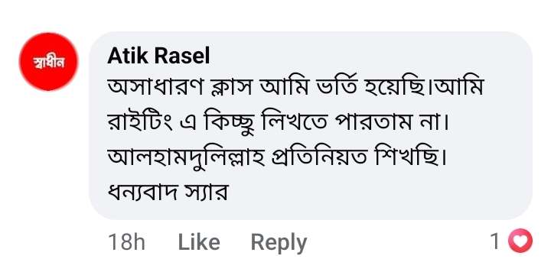
Task: Click the heart reaction icon
Action: (x=521, y=241)
